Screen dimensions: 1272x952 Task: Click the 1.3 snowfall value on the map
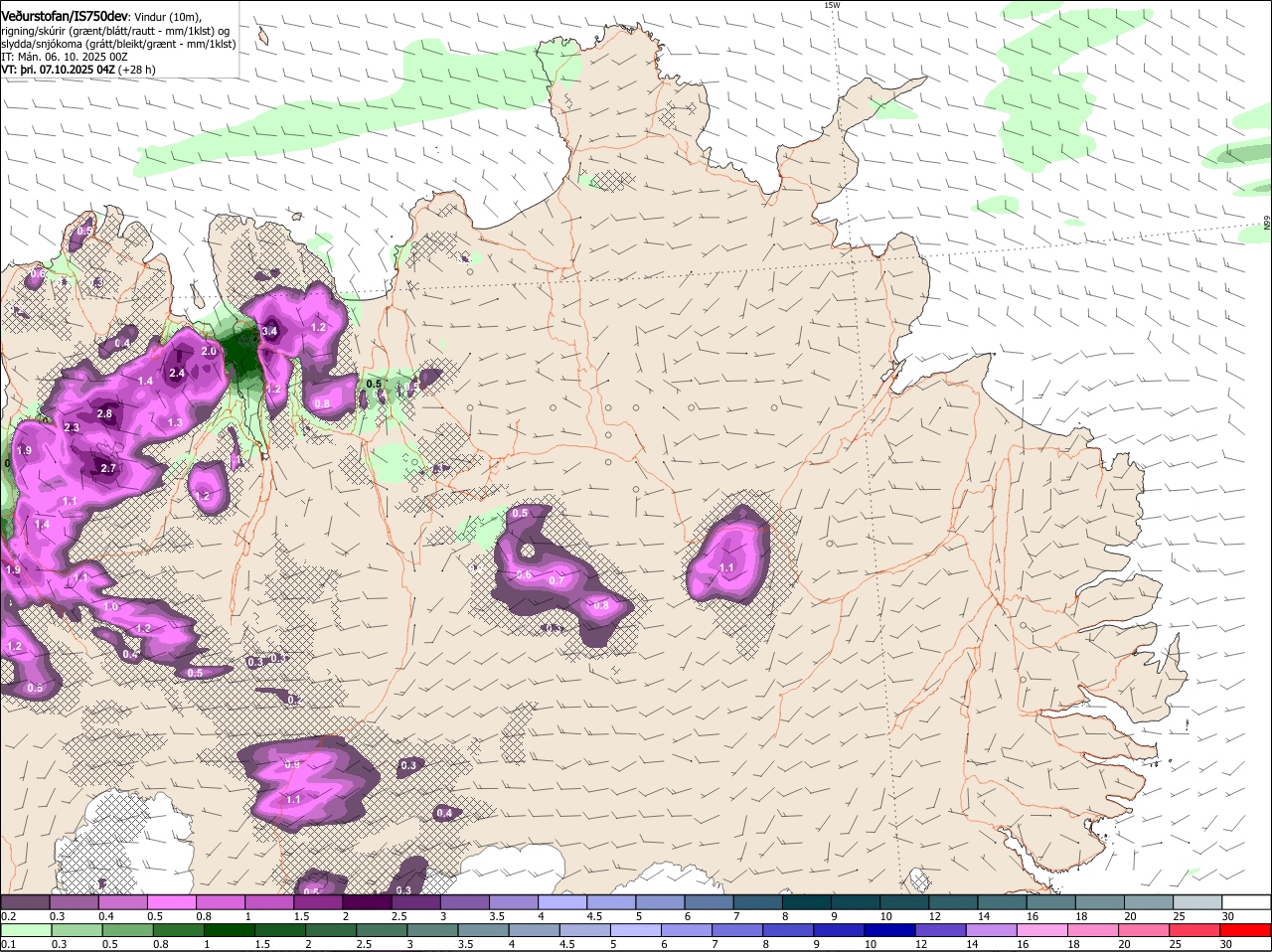(x=175, y=423)
